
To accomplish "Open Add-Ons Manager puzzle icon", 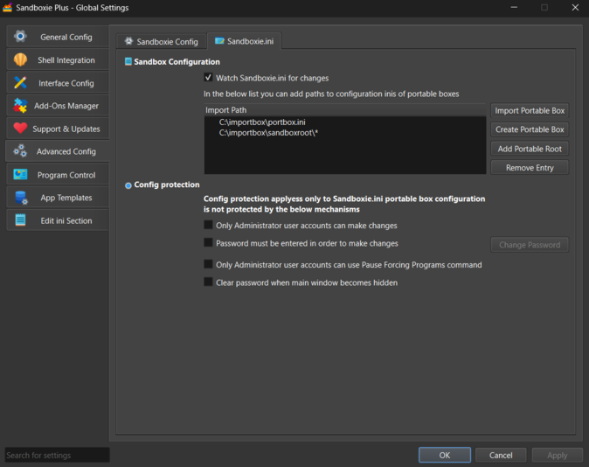I will pyautogui.click(x=20, y=106).
